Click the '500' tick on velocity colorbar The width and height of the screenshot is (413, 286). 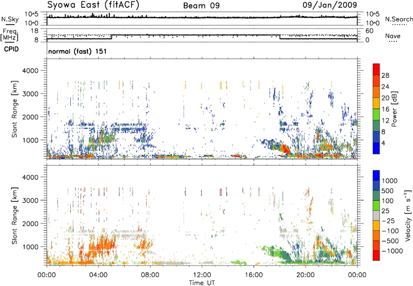tap(388, 190)
